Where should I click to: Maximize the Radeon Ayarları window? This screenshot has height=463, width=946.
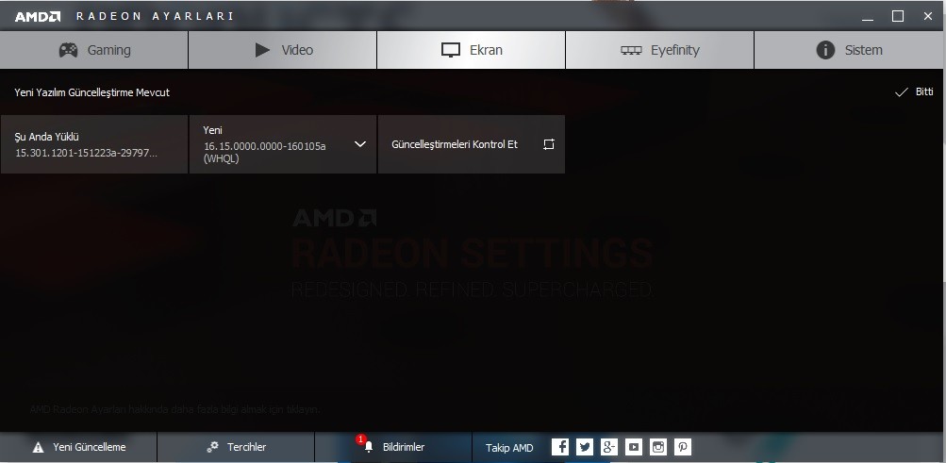pyautogui.click(x=898, y=16)
